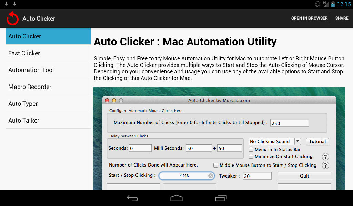
Task: Click 'Number of Clicks Done will Appear Here.' text
Action: [x=153, y=165]
